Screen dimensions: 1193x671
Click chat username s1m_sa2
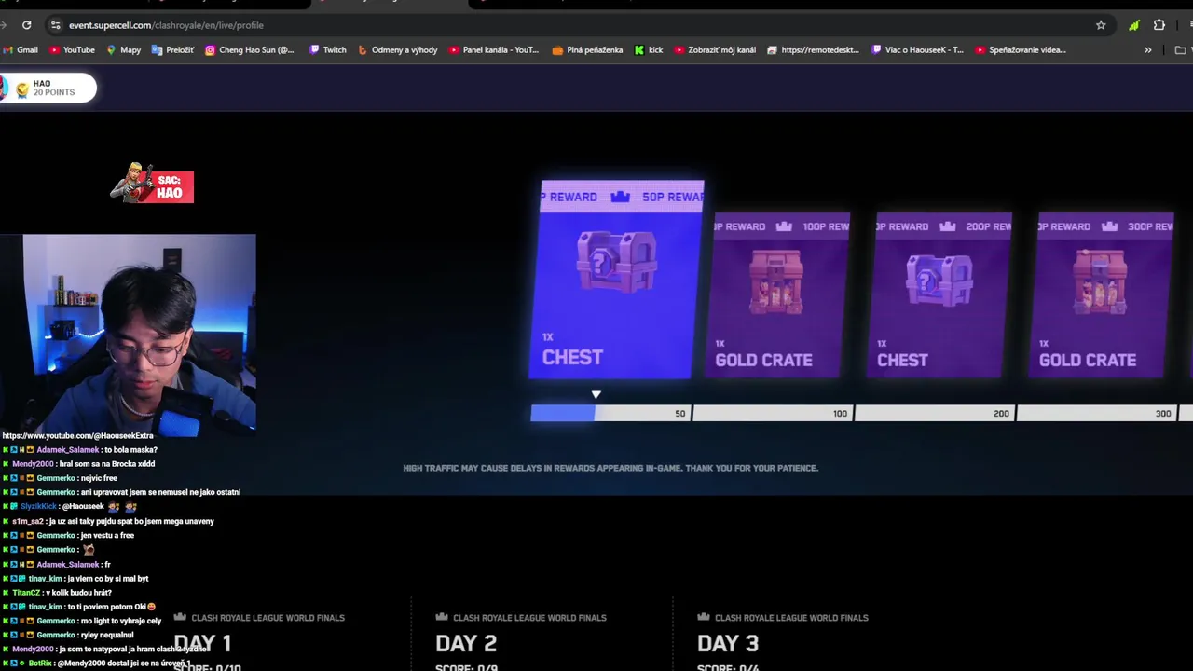pos(28,521)
